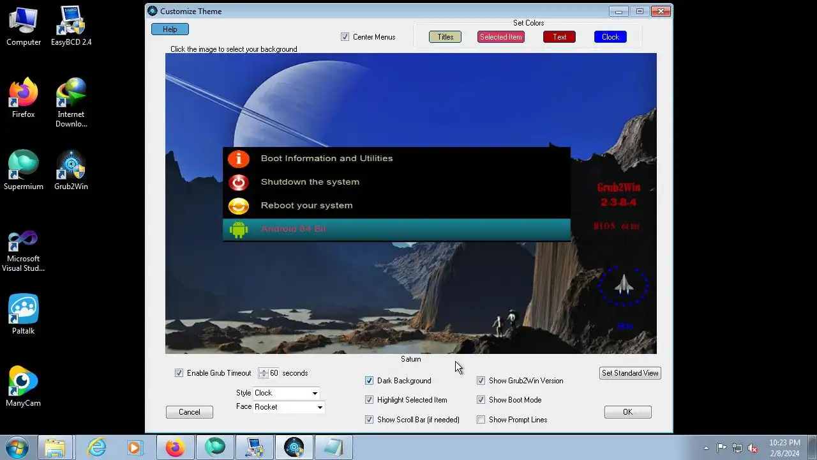Toggle the Dark Background checkbox

click(x=369, y=381)
